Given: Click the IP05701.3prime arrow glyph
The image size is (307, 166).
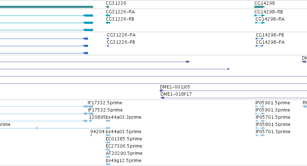Looking at the screenshot, I should [x=260, y=135].
